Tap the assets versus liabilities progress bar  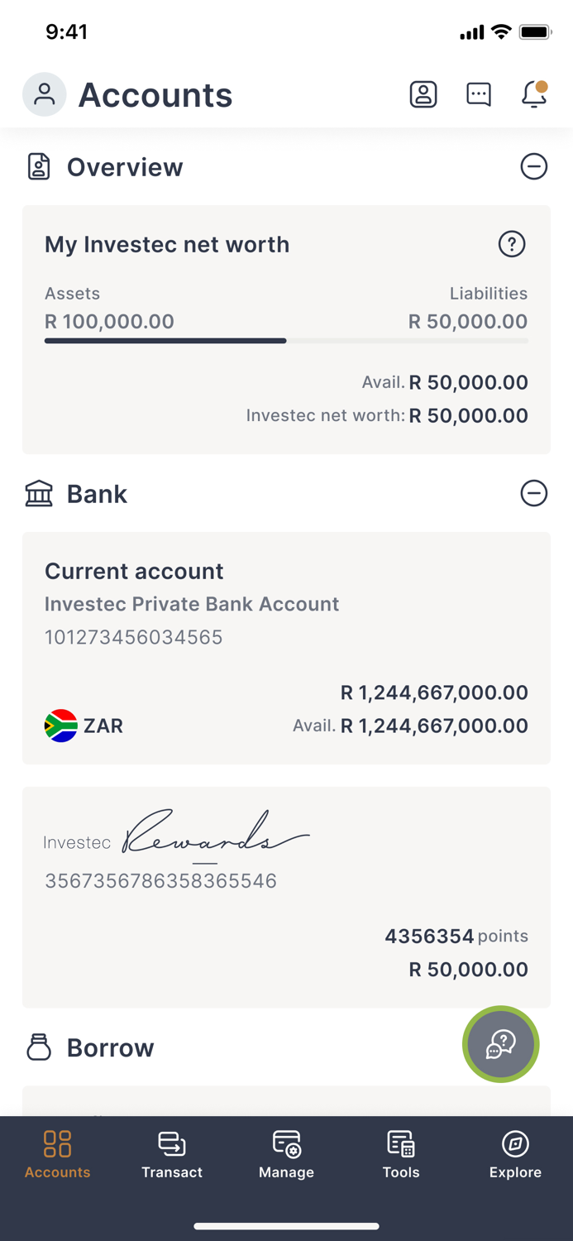[x=286, y=340]
